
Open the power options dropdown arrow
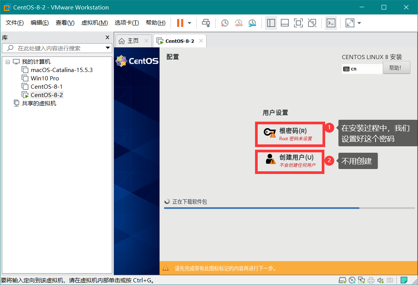189,23
